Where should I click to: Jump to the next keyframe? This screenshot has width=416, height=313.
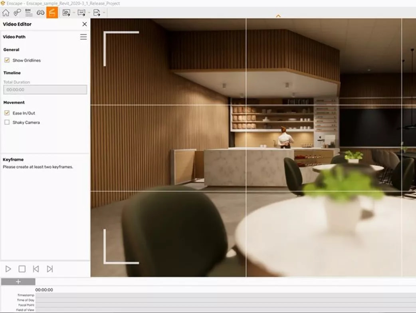pyautogui.click(x=50, y=269)
